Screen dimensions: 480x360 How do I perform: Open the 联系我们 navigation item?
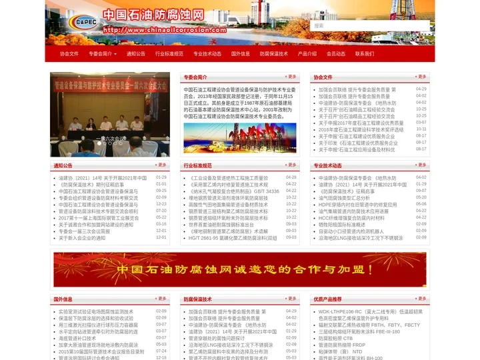(365, 54)
